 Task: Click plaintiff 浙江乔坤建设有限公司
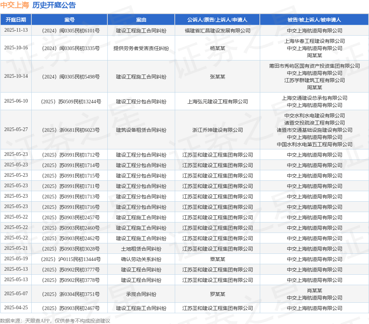pos(217,130)
